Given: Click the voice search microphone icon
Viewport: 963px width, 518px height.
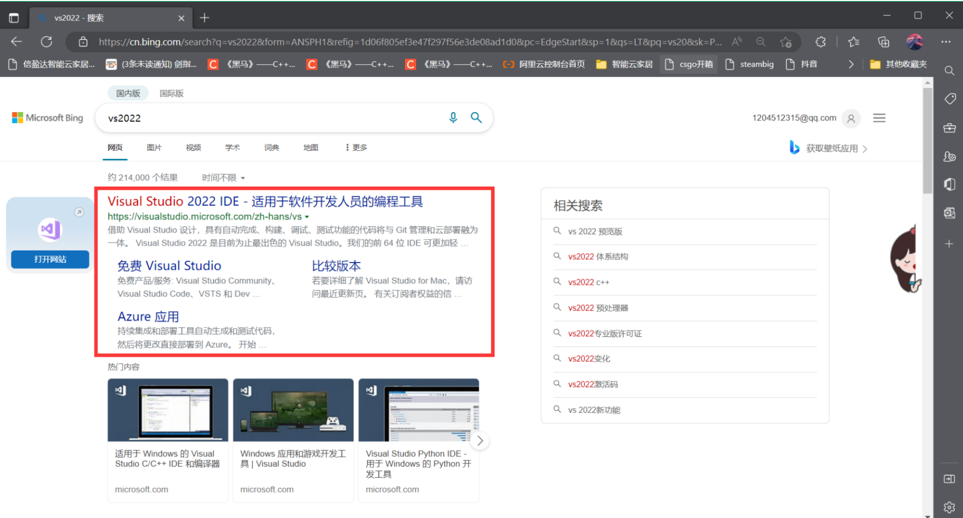Looking at the screenshot, I should (x=453, y=118).
